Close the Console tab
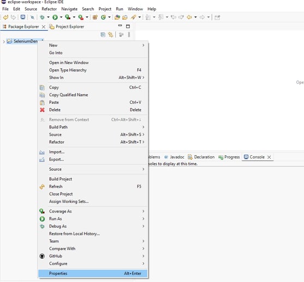The image size is (304, 282). click(269, 157)
